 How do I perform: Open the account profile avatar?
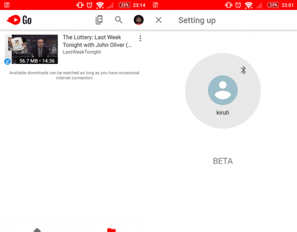coord(138,20)
